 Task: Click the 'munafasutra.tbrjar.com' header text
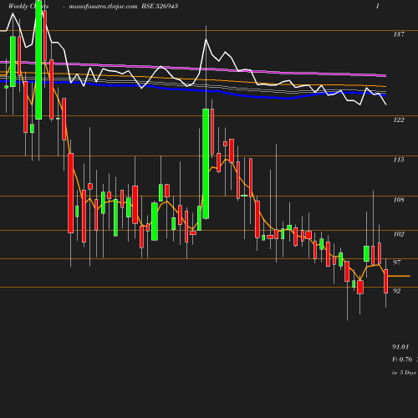coord(103,6)
